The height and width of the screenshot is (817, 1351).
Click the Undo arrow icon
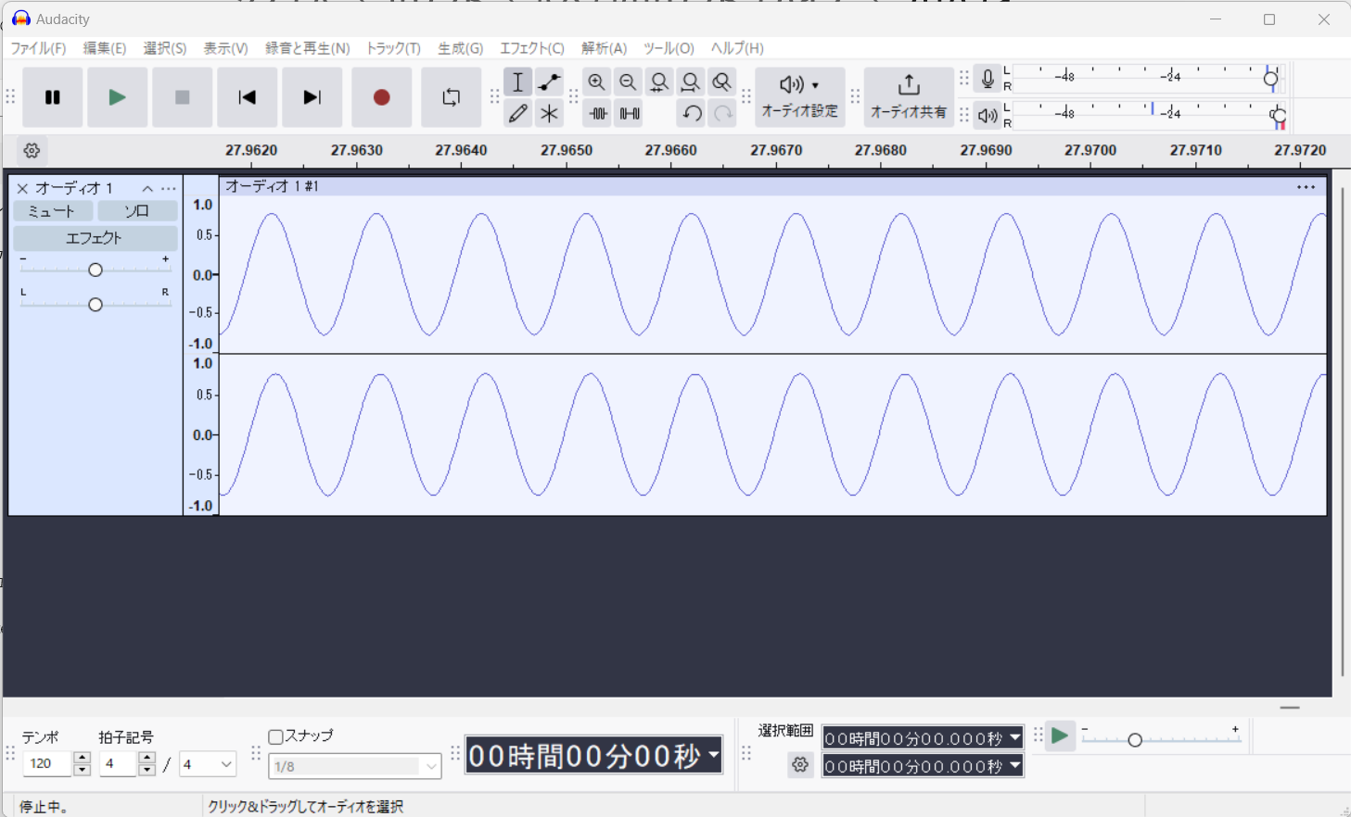pyautogui.click(x=692, y=114)
